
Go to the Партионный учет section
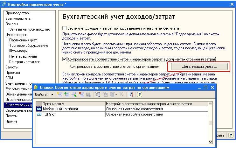[23, 40]
